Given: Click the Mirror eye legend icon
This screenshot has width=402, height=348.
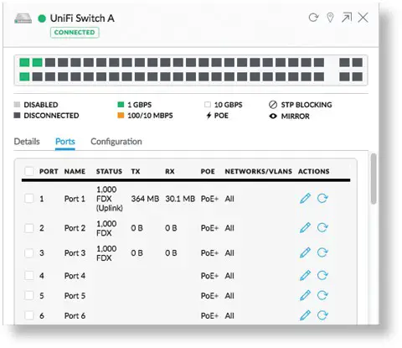Looking at the screenshot, I should pyautogui.click(x=273, y=116).
